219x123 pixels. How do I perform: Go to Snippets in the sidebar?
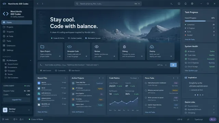point(17,32)
